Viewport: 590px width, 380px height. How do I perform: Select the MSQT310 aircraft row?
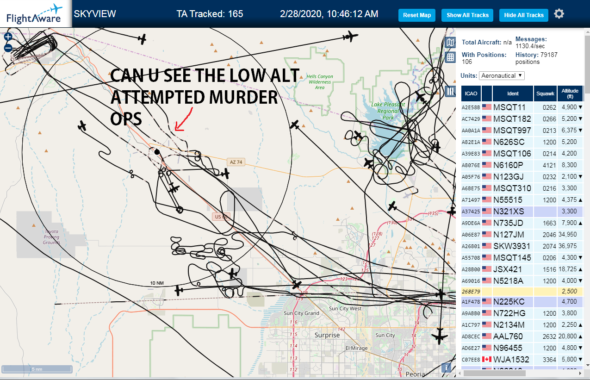pyautogui.click(x=522, y=188)
